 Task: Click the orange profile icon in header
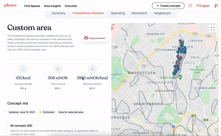[216, 6]
